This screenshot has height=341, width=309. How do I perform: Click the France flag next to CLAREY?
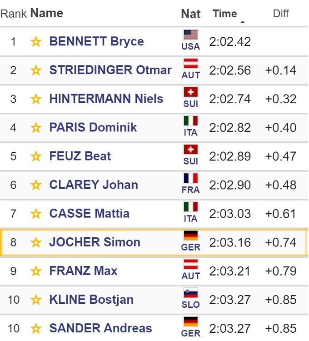[190, 179]
